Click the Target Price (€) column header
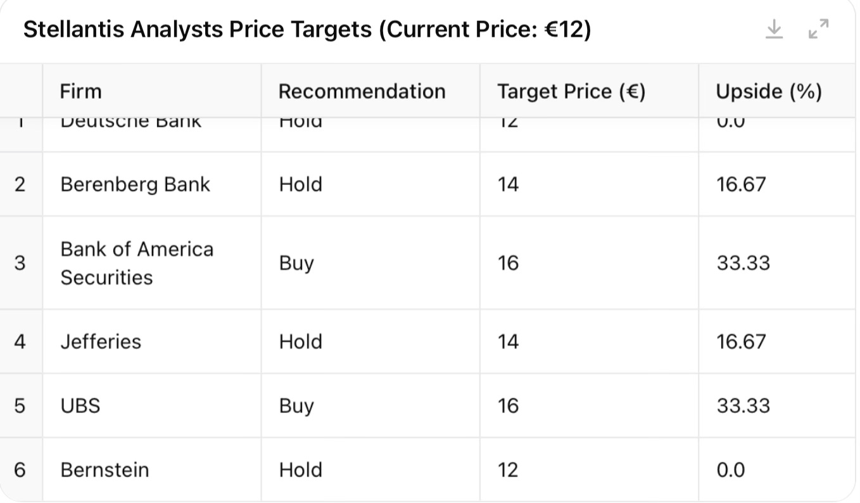This screenshot has height=503, width=860. (x=571, y=91)
